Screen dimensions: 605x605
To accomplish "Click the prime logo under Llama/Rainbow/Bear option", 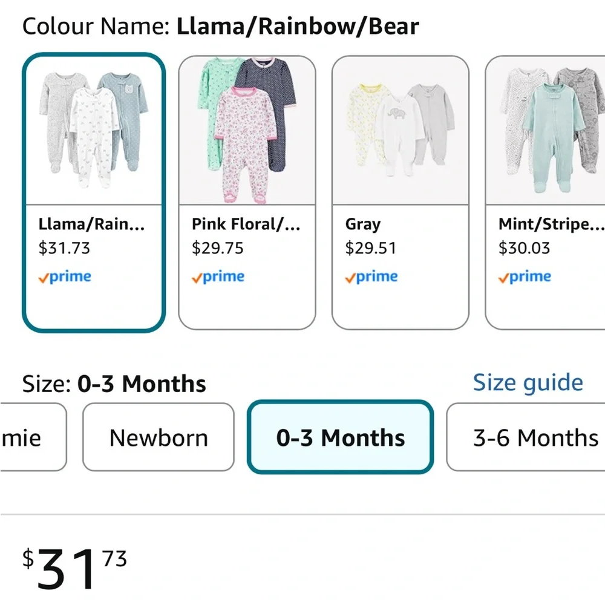I will coord(65,277).
